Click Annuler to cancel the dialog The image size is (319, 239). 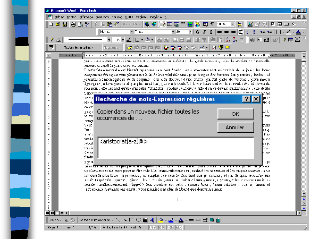(235, 127)
